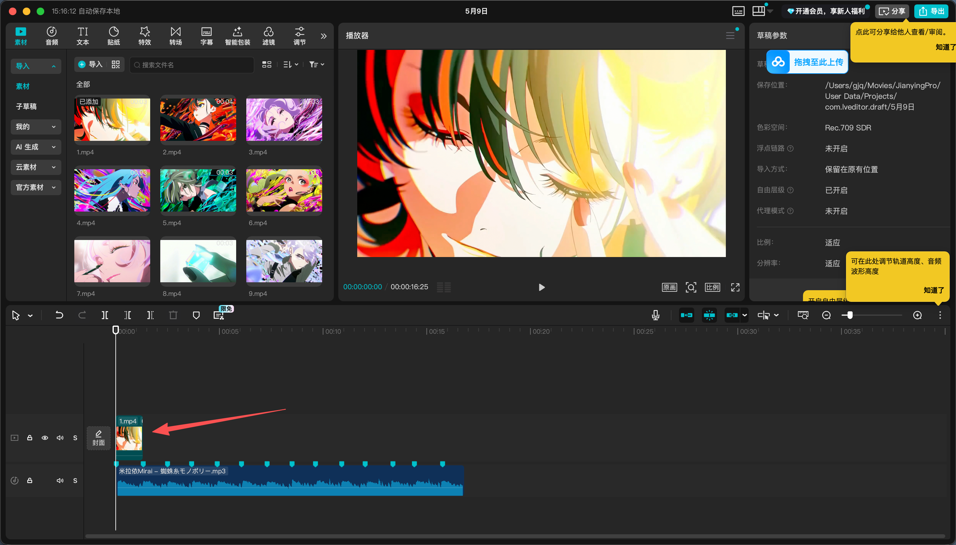956x545 pixels.
Task: Switch to the 滤镜 filters tab
Action: tap(268, 36)
